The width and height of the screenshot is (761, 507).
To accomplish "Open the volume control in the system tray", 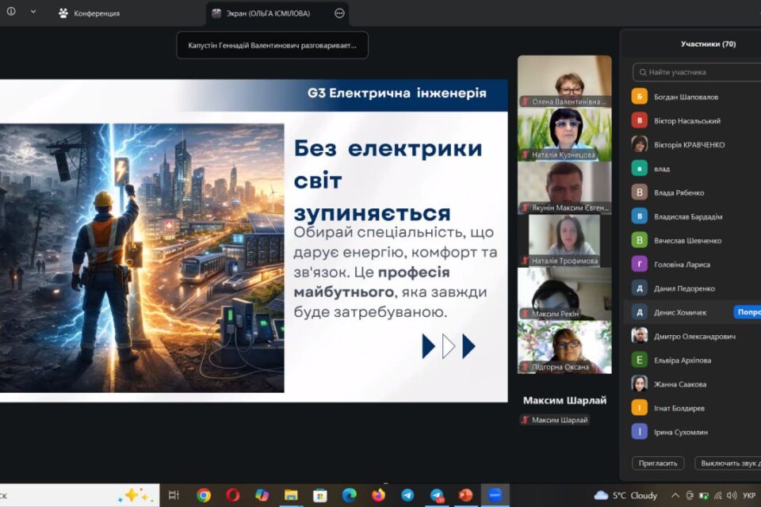I will (x=732, y=495).
